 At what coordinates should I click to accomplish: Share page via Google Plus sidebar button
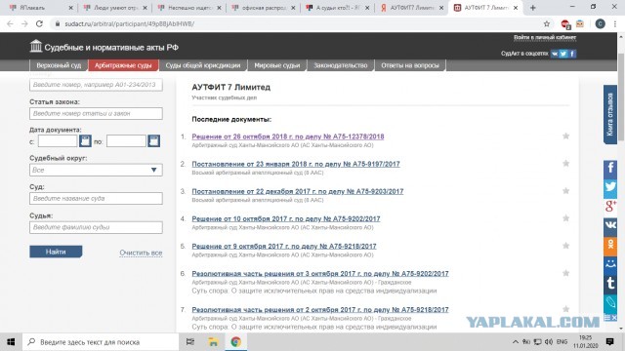610,207
